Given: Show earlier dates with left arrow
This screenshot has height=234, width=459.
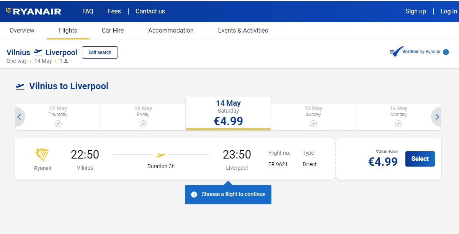Looking at the screenshot, I should point(19,117).
